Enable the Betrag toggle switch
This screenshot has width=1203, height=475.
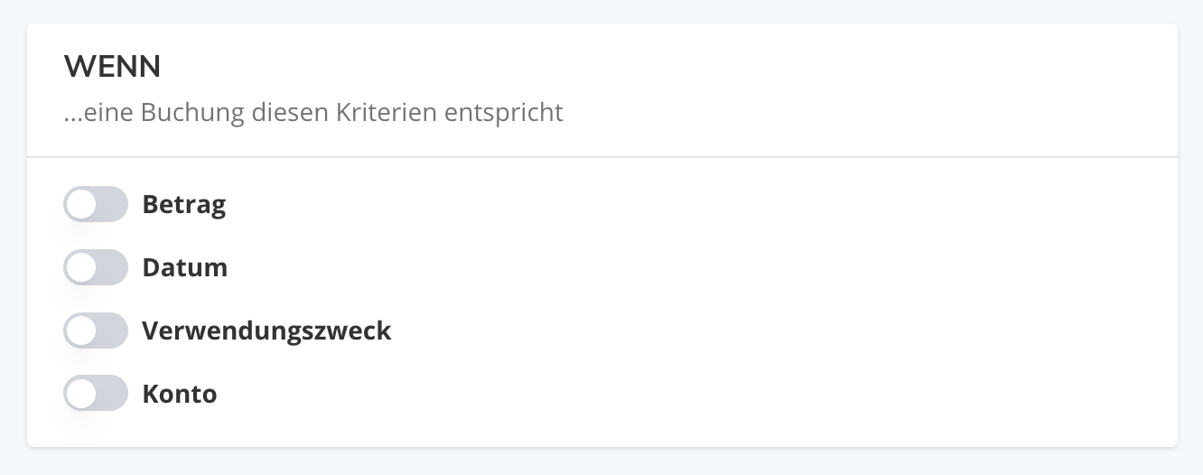96,205
